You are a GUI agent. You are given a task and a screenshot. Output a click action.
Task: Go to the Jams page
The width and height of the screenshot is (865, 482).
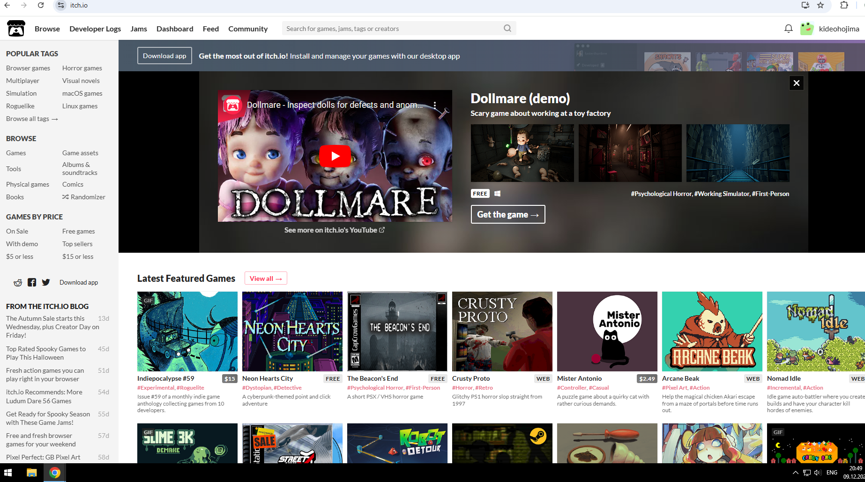(x=139, y=29)
